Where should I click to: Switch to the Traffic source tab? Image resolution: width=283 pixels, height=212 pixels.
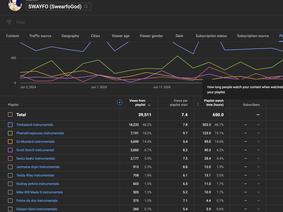[40, 36]
